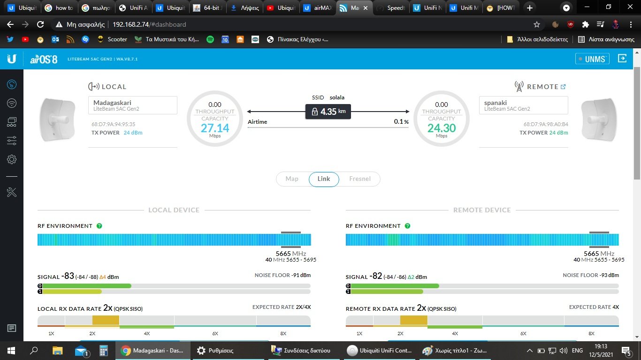Open the Scooter bookmark
This screenshot has width=641, height=360.
pos(112,39)
